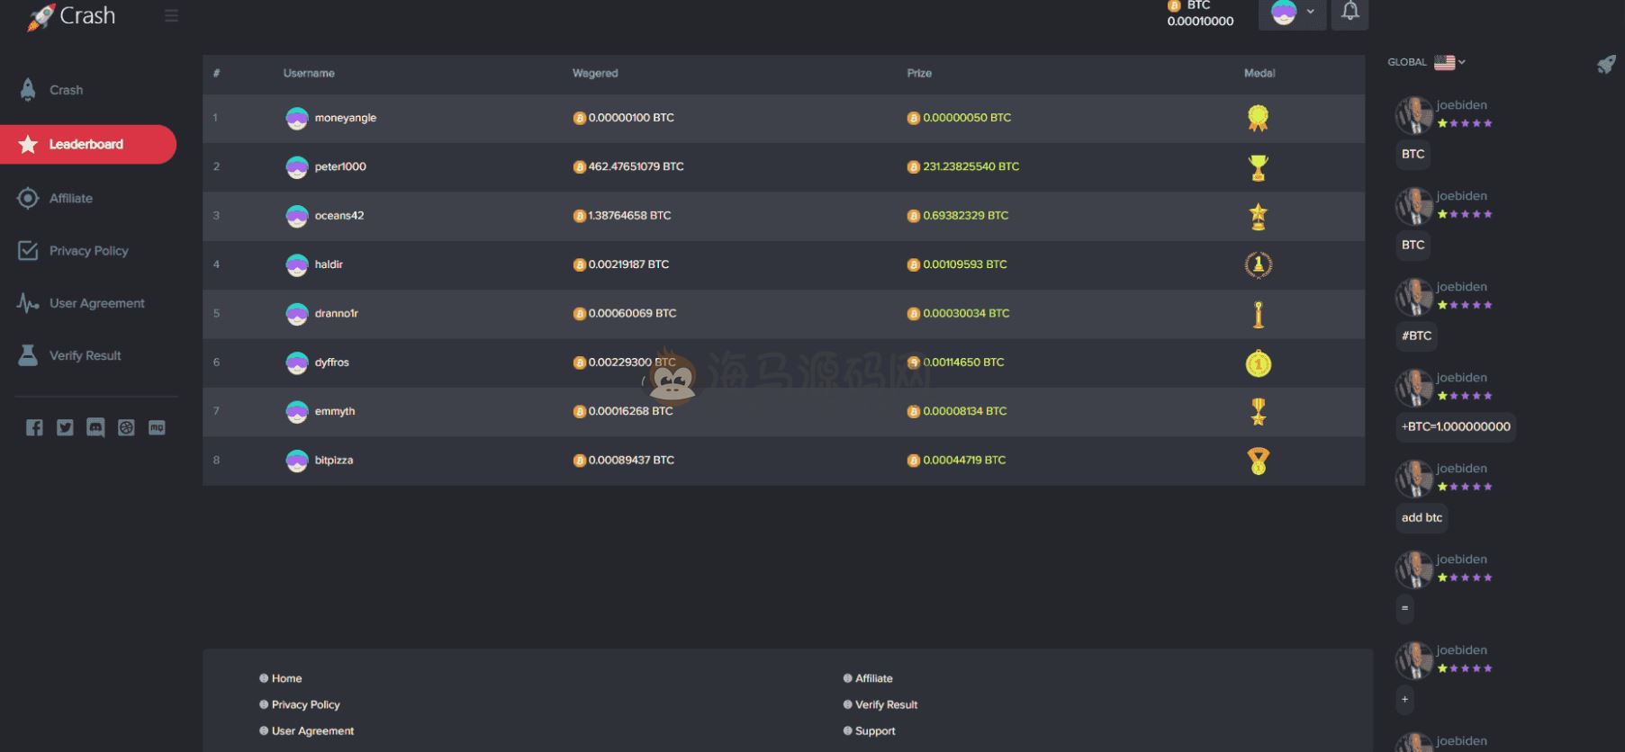Click the BTC balance display
This screenshot has width=1625, height=752.
(x=1199, y=14)
